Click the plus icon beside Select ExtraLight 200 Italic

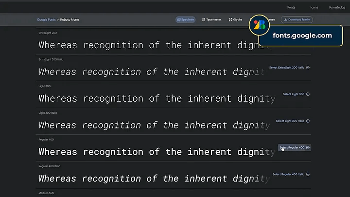pyautogui.click(x=308, y=68)
